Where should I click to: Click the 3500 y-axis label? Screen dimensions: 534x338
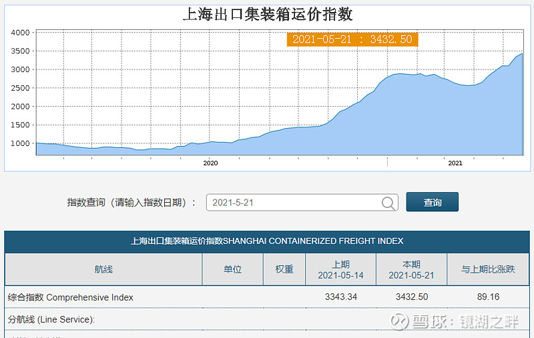pyautogui.click(x=21, y=51)
